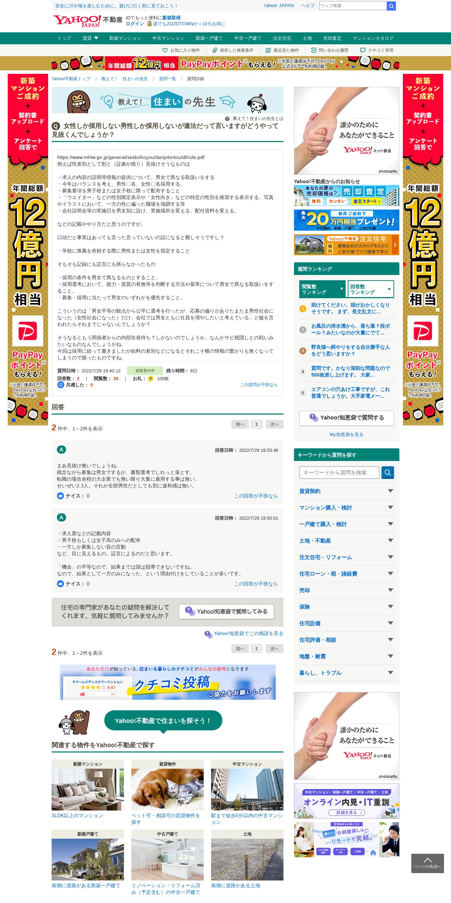Open お気に入り物件 heart icon link

point(181,50)
